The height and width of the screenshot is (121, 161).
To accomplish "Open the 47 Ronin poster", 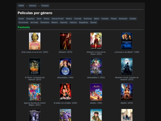I will (x=35, y=67).
